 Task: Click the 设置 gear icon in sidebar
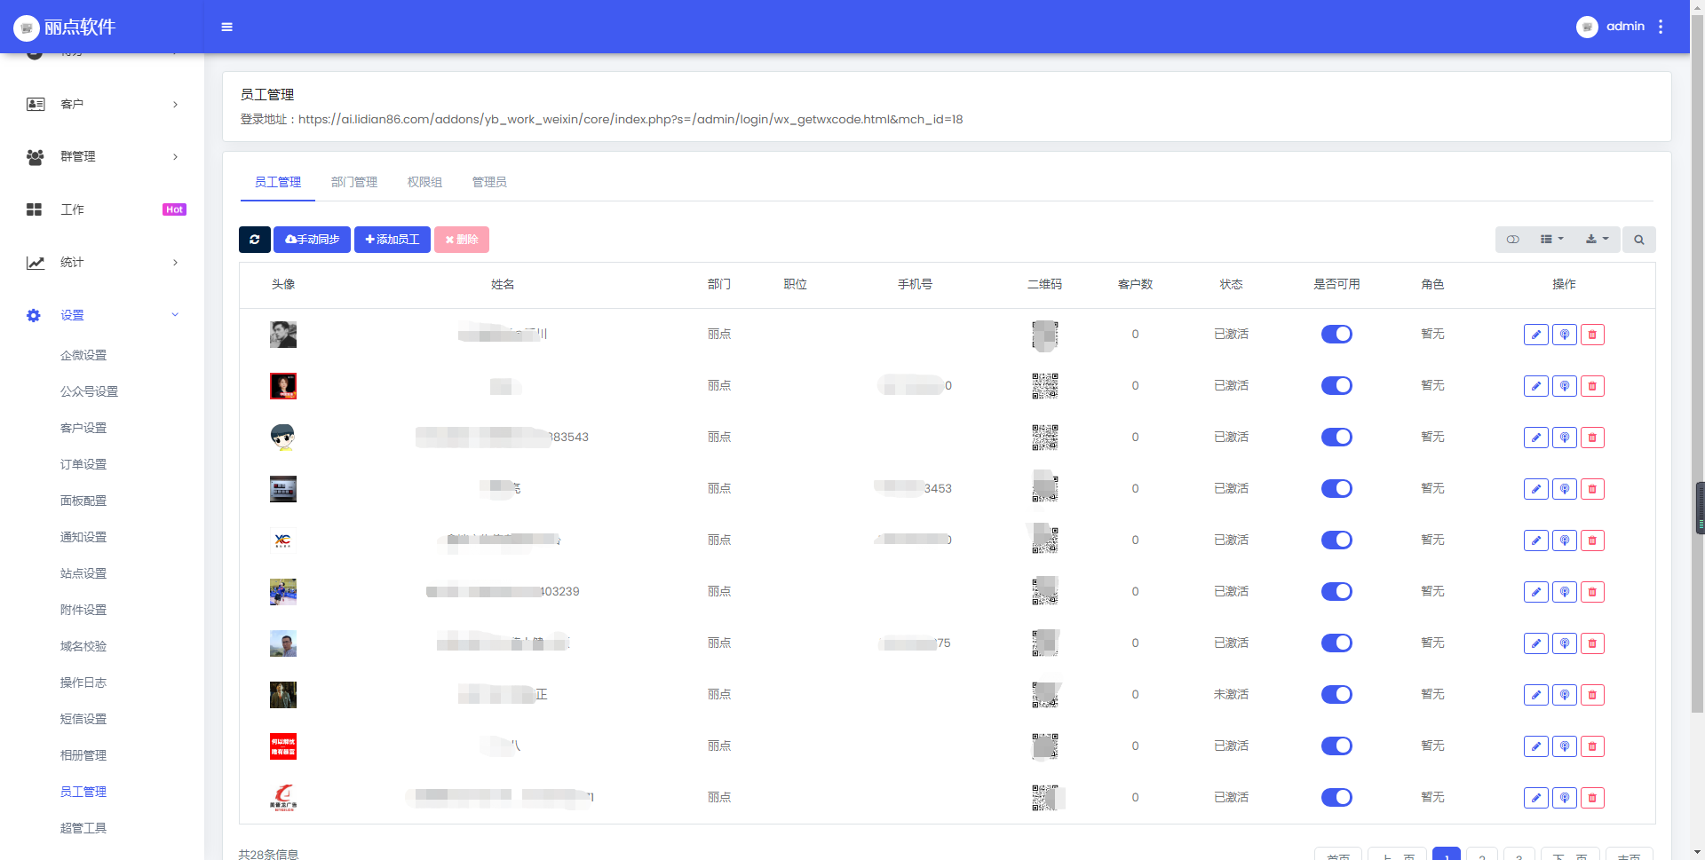(x=34, y=315)
